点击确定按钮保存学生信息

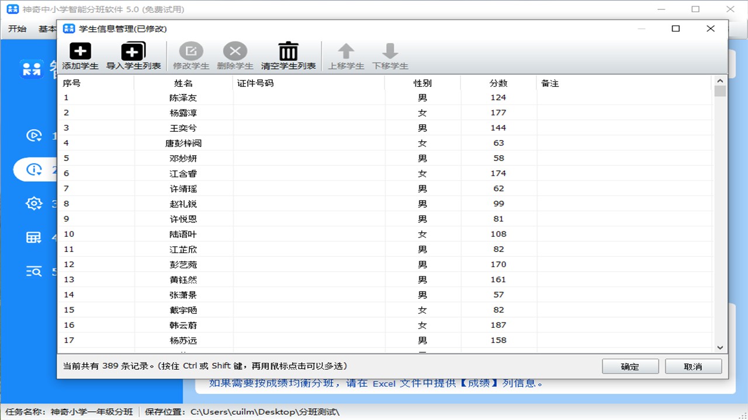630,366
